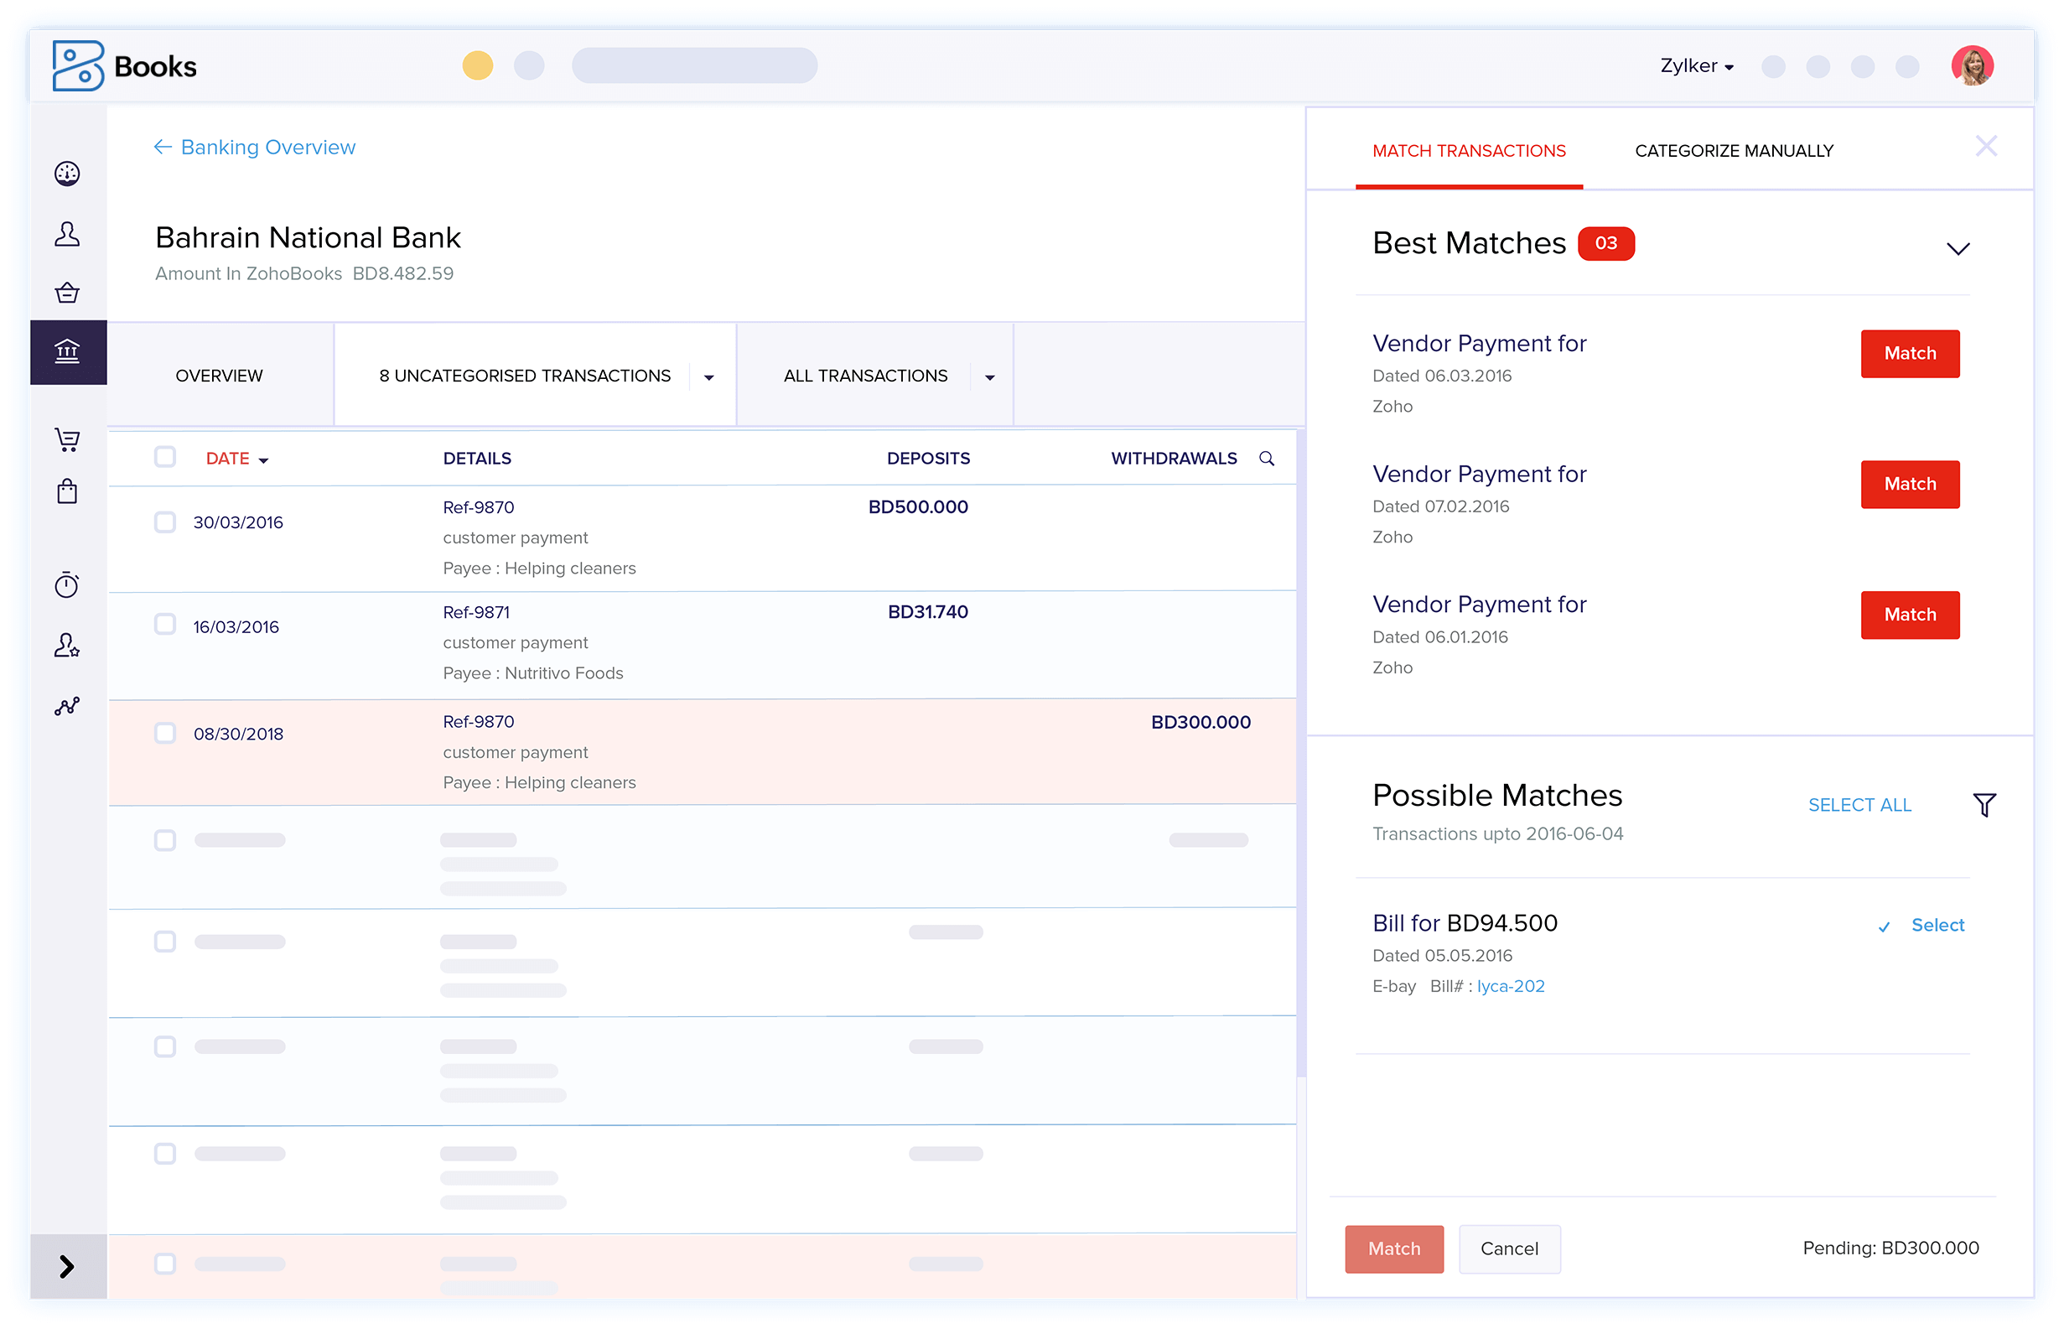
Task: Open the All Transactions dropdown
Action: (x=989, y=376)
